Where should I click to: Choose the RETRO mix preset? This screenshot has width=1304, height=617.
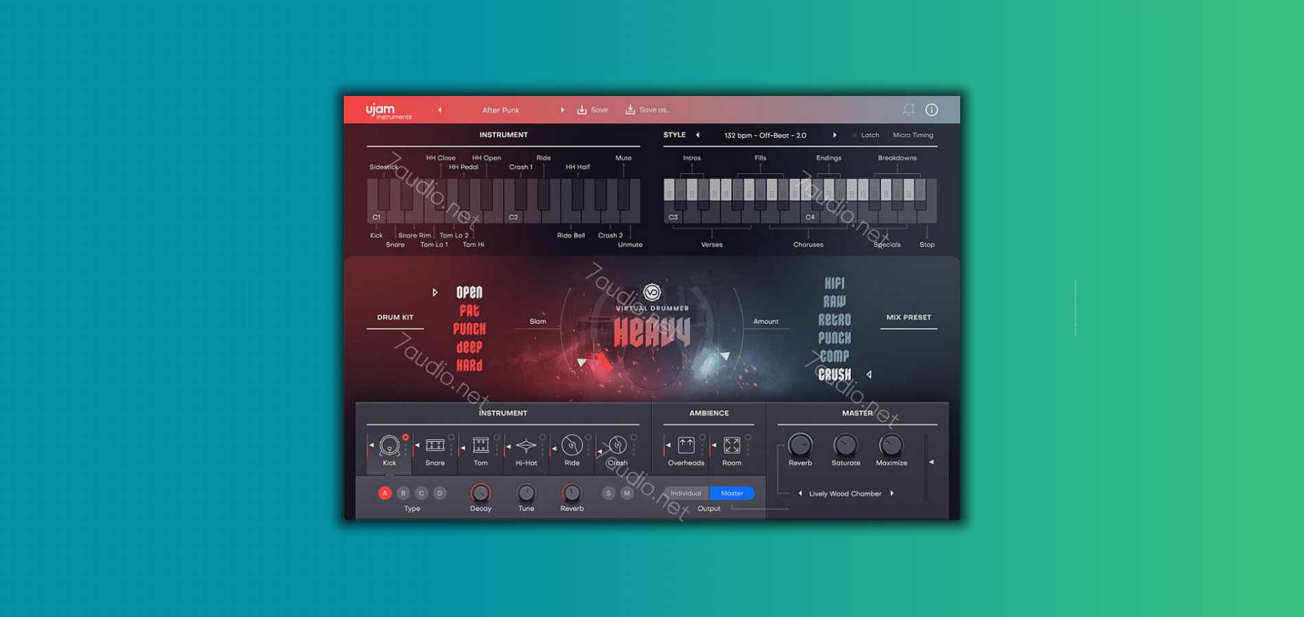coord(835,320)
